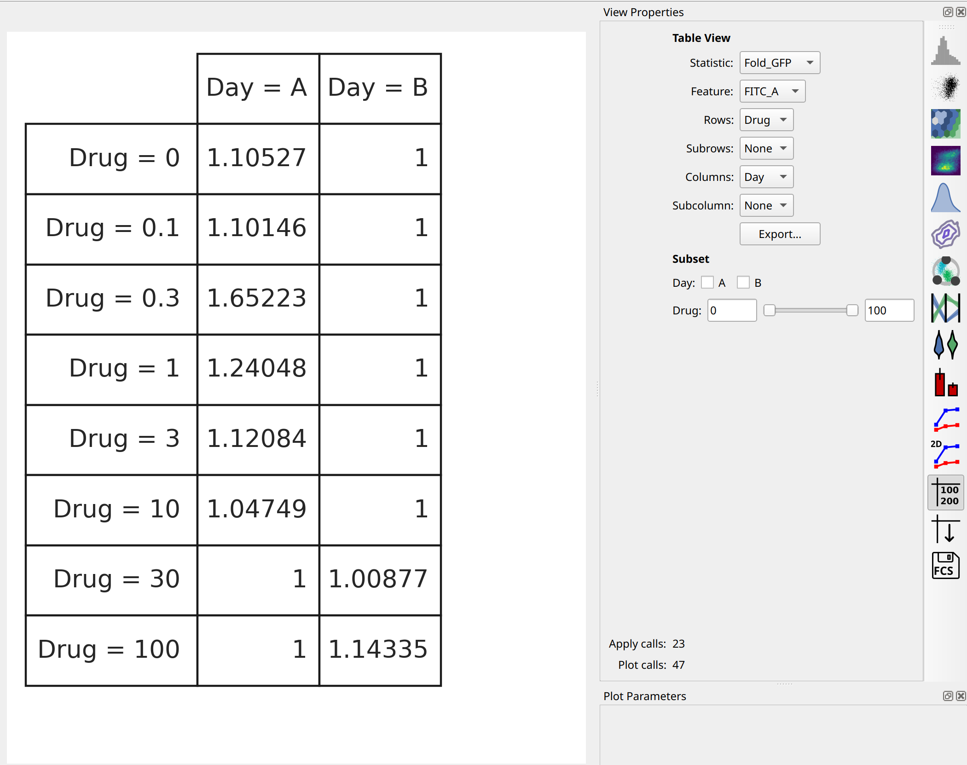The width and height of the screenshot is (967, 765).
Task: Click the Drug = 0.3 row header
Action: [x=111, y=299]
